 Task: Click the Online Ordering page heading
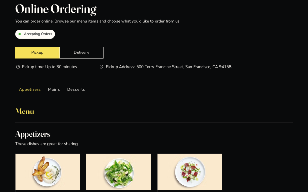56,9
